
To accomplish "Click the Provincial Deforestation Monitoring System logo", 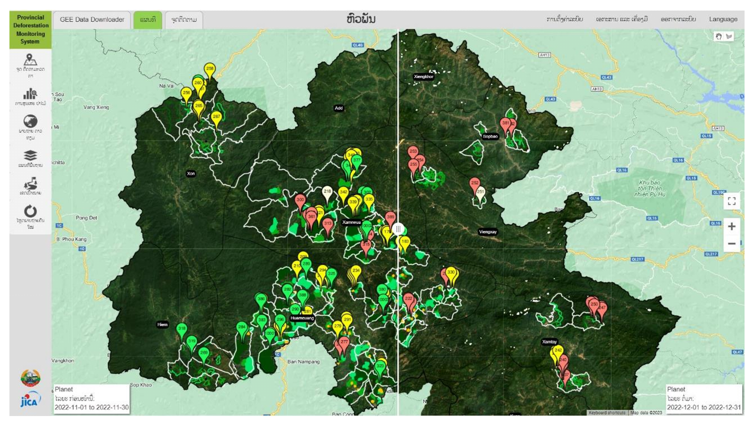I will pos(30,29).
